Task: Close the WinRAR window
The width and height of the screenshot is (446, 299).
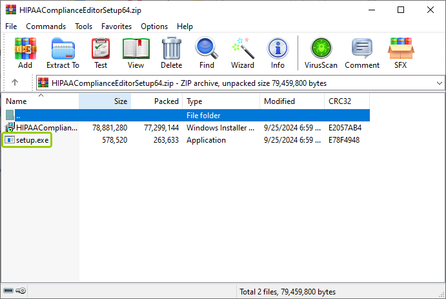Action: click(431, 10)
